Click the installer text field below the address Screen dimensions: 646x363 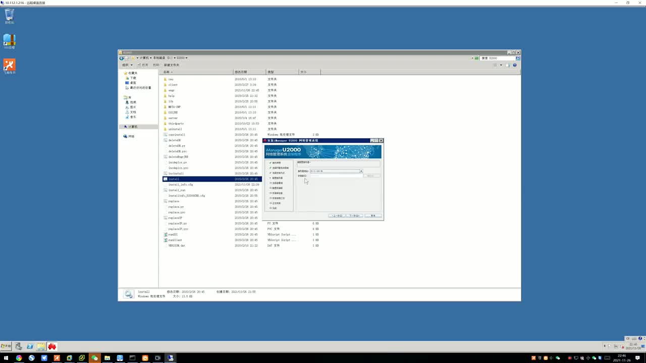336,175
